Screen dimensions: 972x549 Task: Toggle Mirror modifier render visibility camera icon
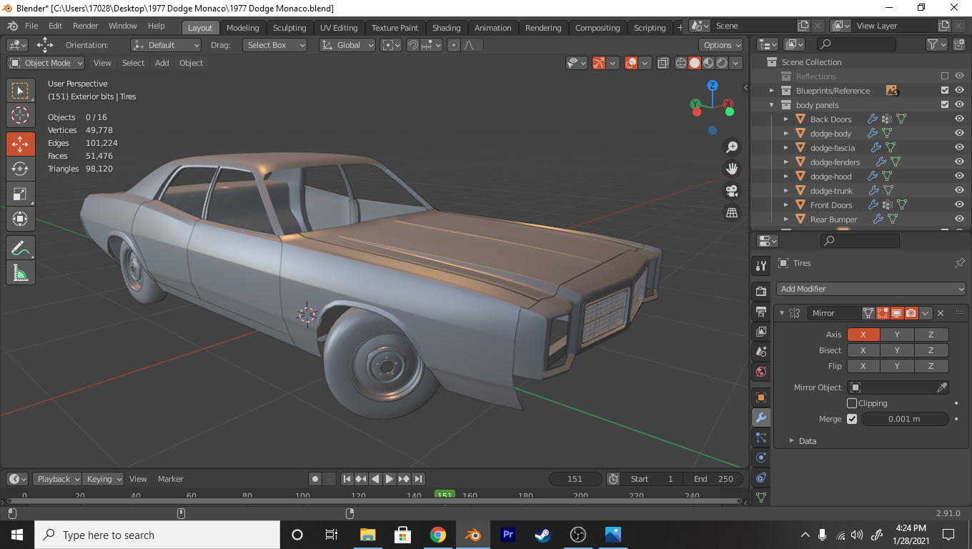911,313
